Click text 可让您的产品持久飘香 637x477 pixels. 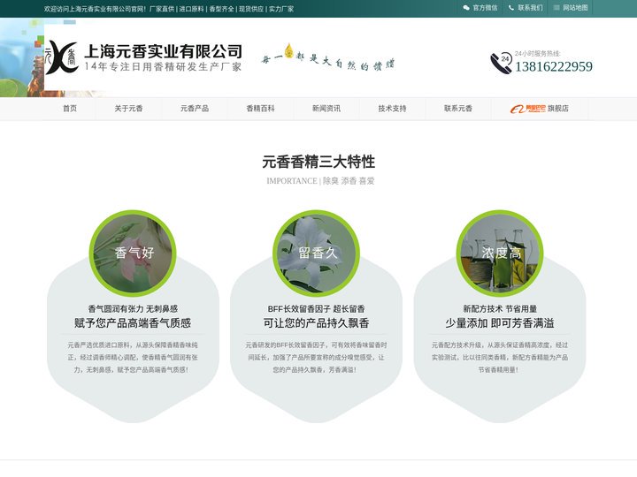pos(316,323)
